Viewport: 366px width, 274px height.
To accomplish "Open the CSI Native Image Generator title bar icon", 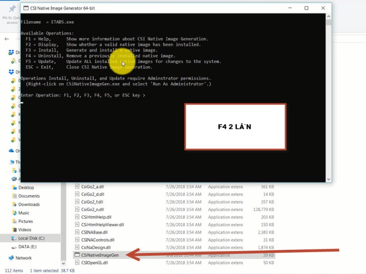I will (27, 8).
